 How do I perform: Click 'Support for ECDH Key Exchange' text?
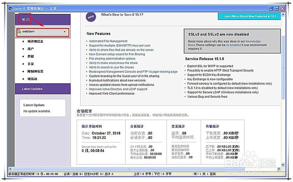[209, 75]
